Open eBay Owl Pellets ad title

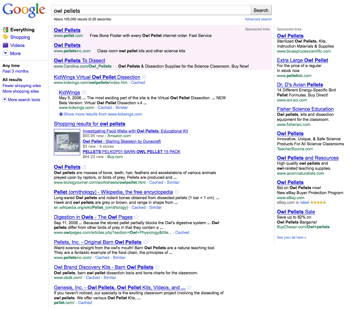point(290,182)
